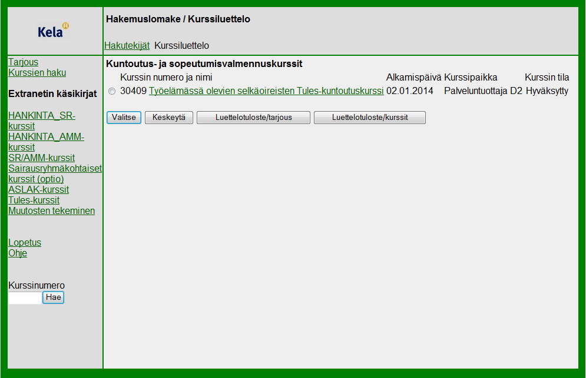Open the Ohje help link

click(18, 253)
